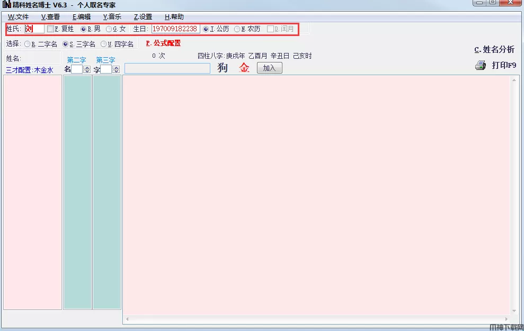Click the 第二字 column header
Viewport: 524px width, 331px height.
(x=76, y=60)
